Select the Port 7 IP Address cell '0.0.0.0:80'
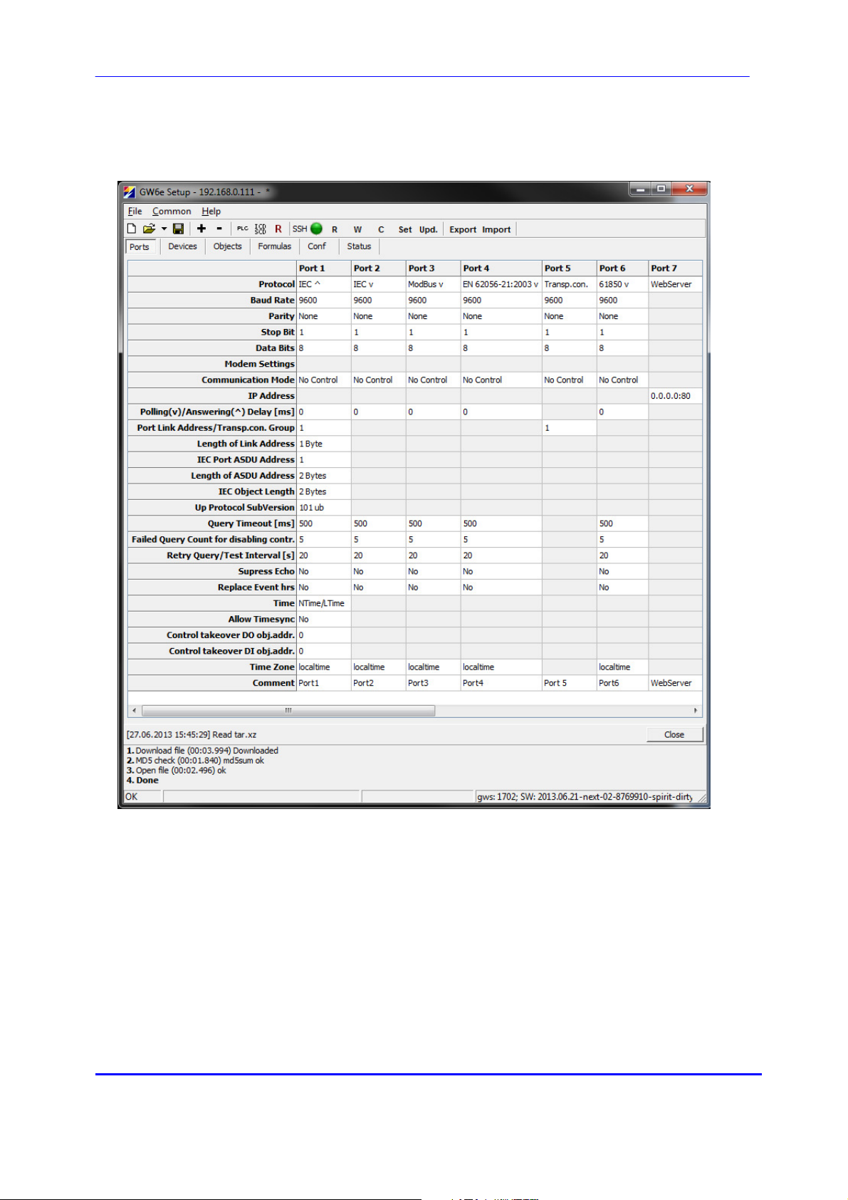 (675, 396)
